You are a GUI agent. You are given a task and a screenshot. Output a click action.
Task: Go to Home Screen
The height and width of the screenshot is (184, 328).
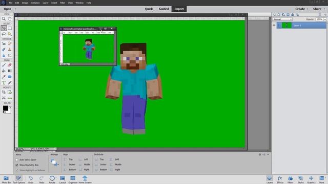coord(85,179)
